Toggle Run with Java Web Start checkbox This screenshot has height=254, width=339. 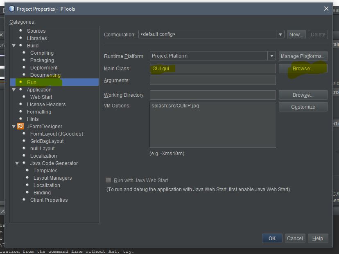[x=108, y=180]
